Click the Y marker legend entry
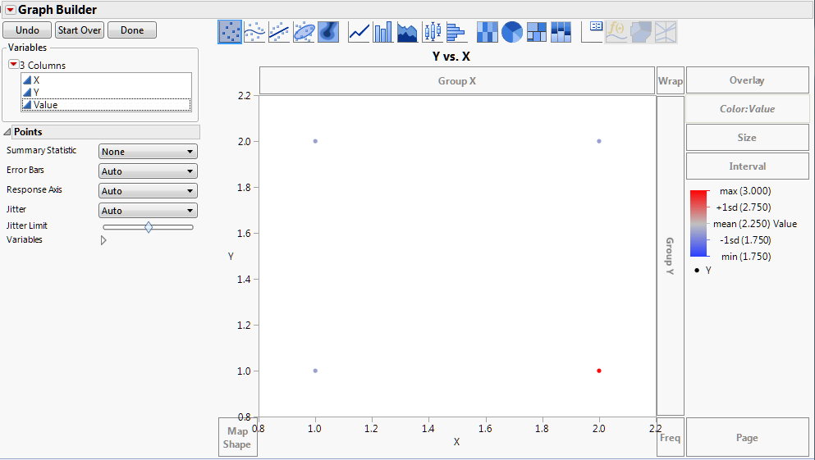Screen dimensions: 815x460 click(703, 270)
